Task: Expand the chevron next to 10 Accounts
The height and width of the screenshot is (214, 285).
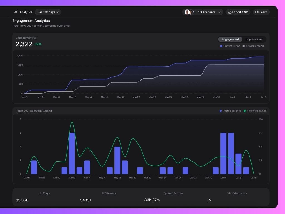Action: (220, 12)
